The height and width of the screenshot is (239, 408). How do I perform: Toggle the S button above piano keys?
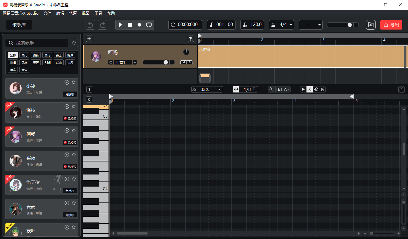[x=89, y=89]
